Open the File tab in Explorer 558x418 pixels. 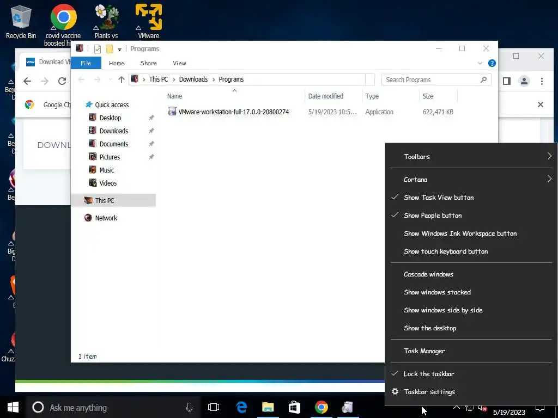86,63
